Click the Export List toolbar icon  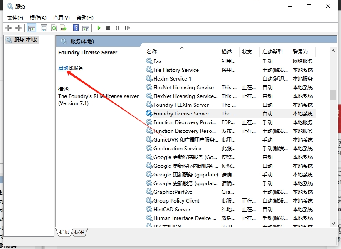[63, 28]
